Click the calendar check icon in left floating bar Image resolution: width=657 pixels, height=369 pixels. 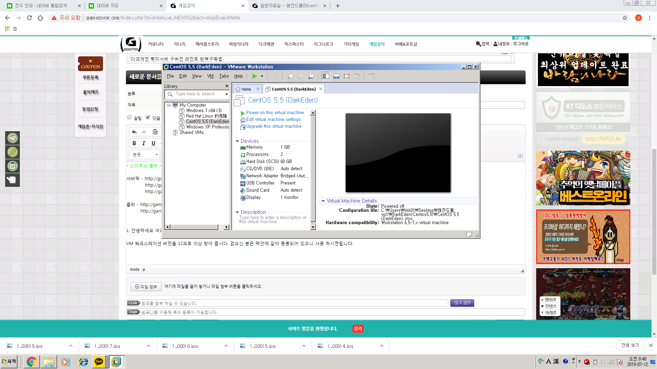click(x=13, y=166)
